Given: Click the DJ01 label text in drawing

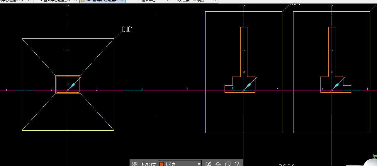Looking at the screenshot, I should 128,29.
